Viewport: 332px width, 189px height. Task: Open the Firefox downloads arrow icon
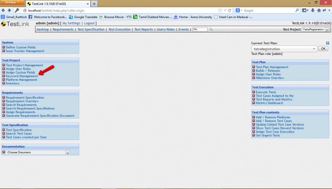[313, 10]
